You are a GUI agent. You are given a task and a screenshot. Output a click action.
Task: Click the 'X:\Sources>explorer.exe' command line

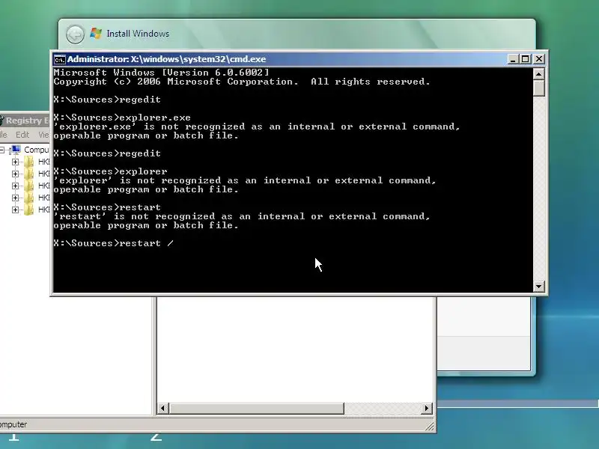click(x=122, y=117)
